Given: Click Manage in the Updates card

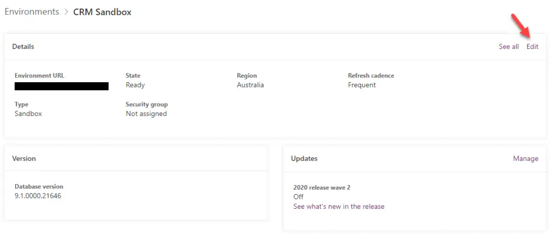Looking at the screenshot, I should pyautogui.click(x=525, y=159).
